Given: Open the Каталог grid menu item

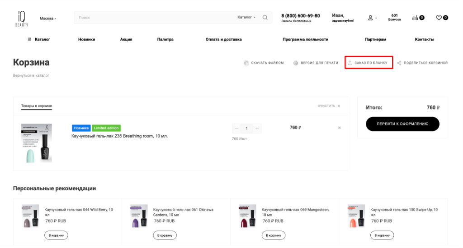Looking at the screenshot, I should point(39,39).
